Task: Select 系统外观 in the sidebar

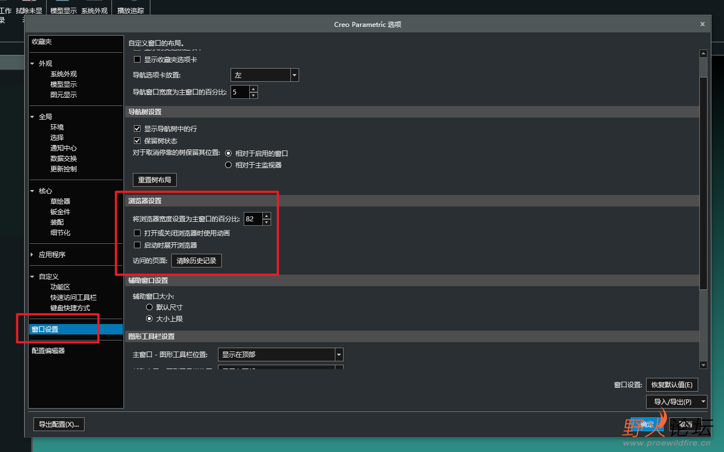Action: pyautogui.click(x=64, y=74)
